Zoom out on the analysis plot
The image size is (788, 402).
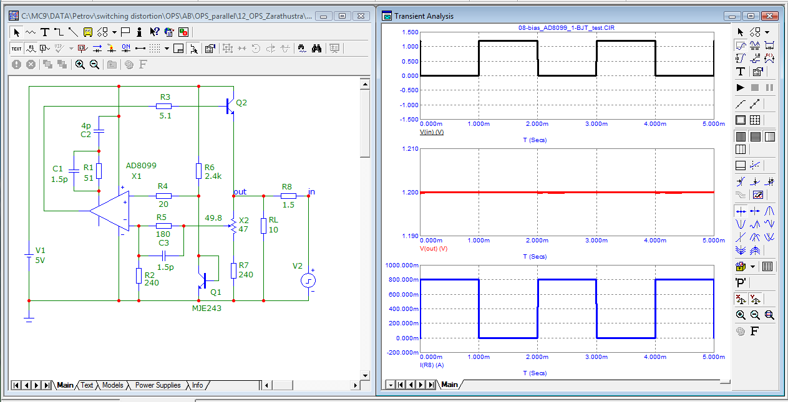click(x=755, y=315)
